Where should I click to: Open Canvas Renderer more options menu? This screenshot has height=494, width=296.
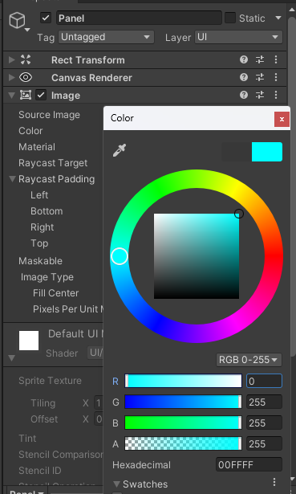pyautogui.click(x=276, y=77)
